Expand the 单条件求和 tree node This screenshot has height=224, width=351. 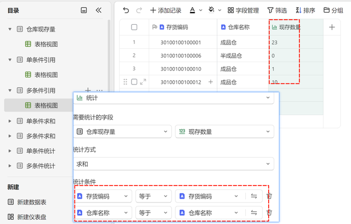(10, 121)
